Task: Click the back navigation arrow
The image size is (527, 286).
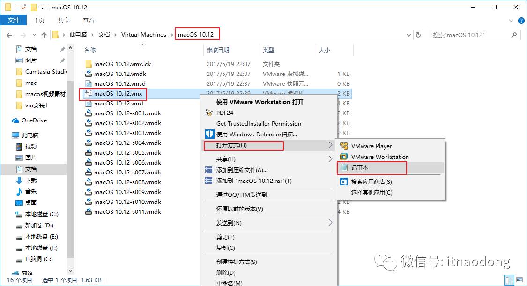Action: click(x=9, y=35)
